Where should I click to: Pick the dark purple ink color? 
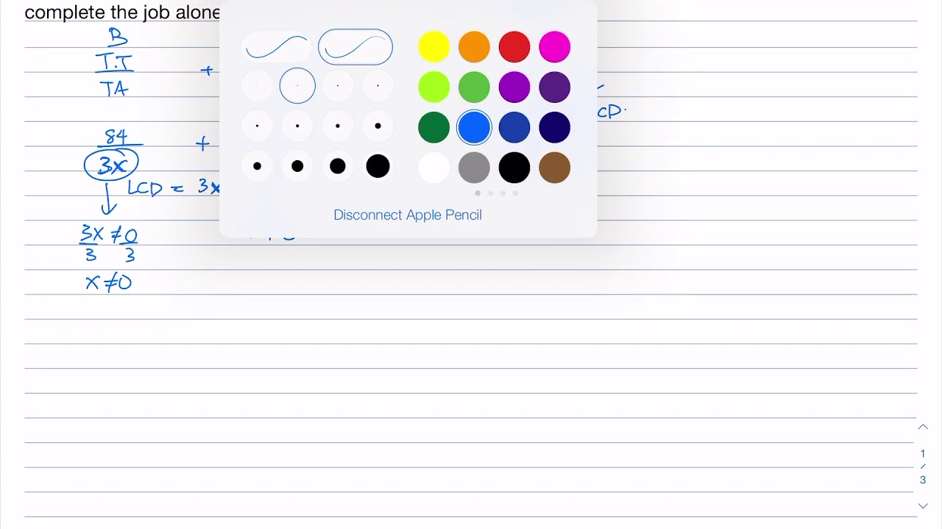554,87
